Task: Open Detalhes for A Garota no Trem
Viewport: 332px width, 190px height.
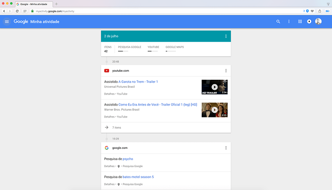Action: tap(109, 94)
